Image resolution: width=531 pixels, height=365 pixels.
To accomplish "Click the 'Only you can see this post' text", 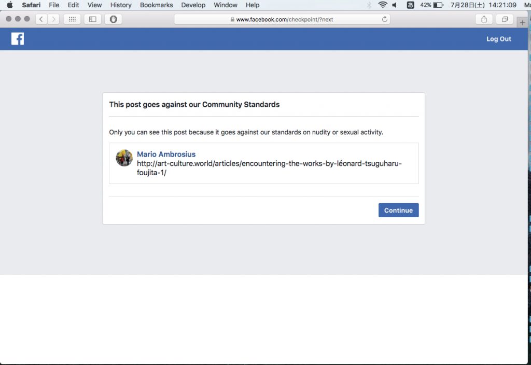I will 246,132.
